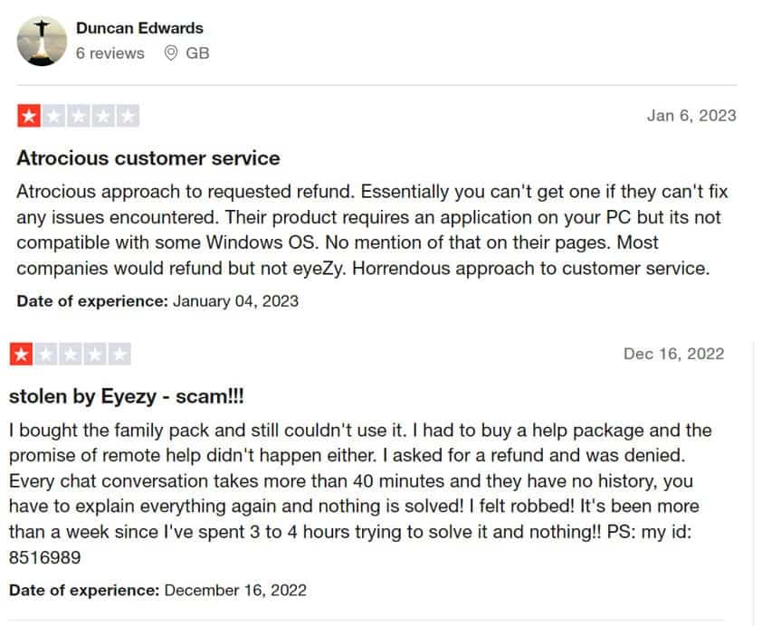Click the red first star of second review
This screenshot has width=762, height=626.
pyautogui.click(x=22, y=355)
